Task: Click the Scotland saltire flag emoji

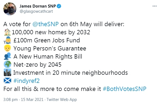Action: click(x=7, y=80)
